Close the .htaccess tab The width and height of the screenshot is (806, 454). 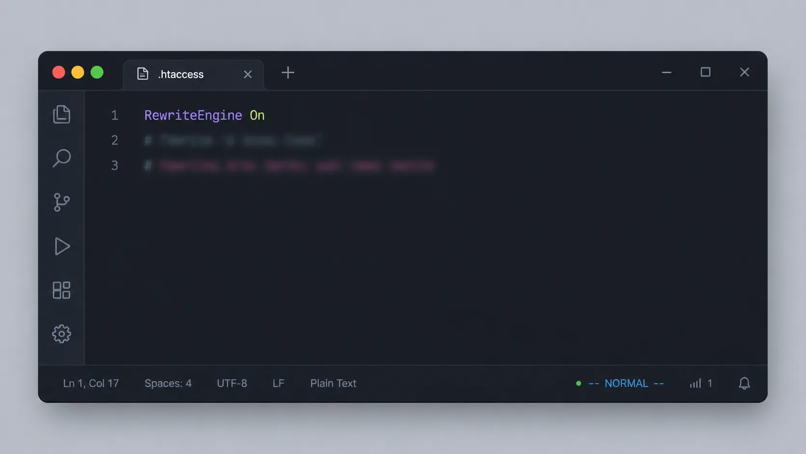tap(248, 74)
